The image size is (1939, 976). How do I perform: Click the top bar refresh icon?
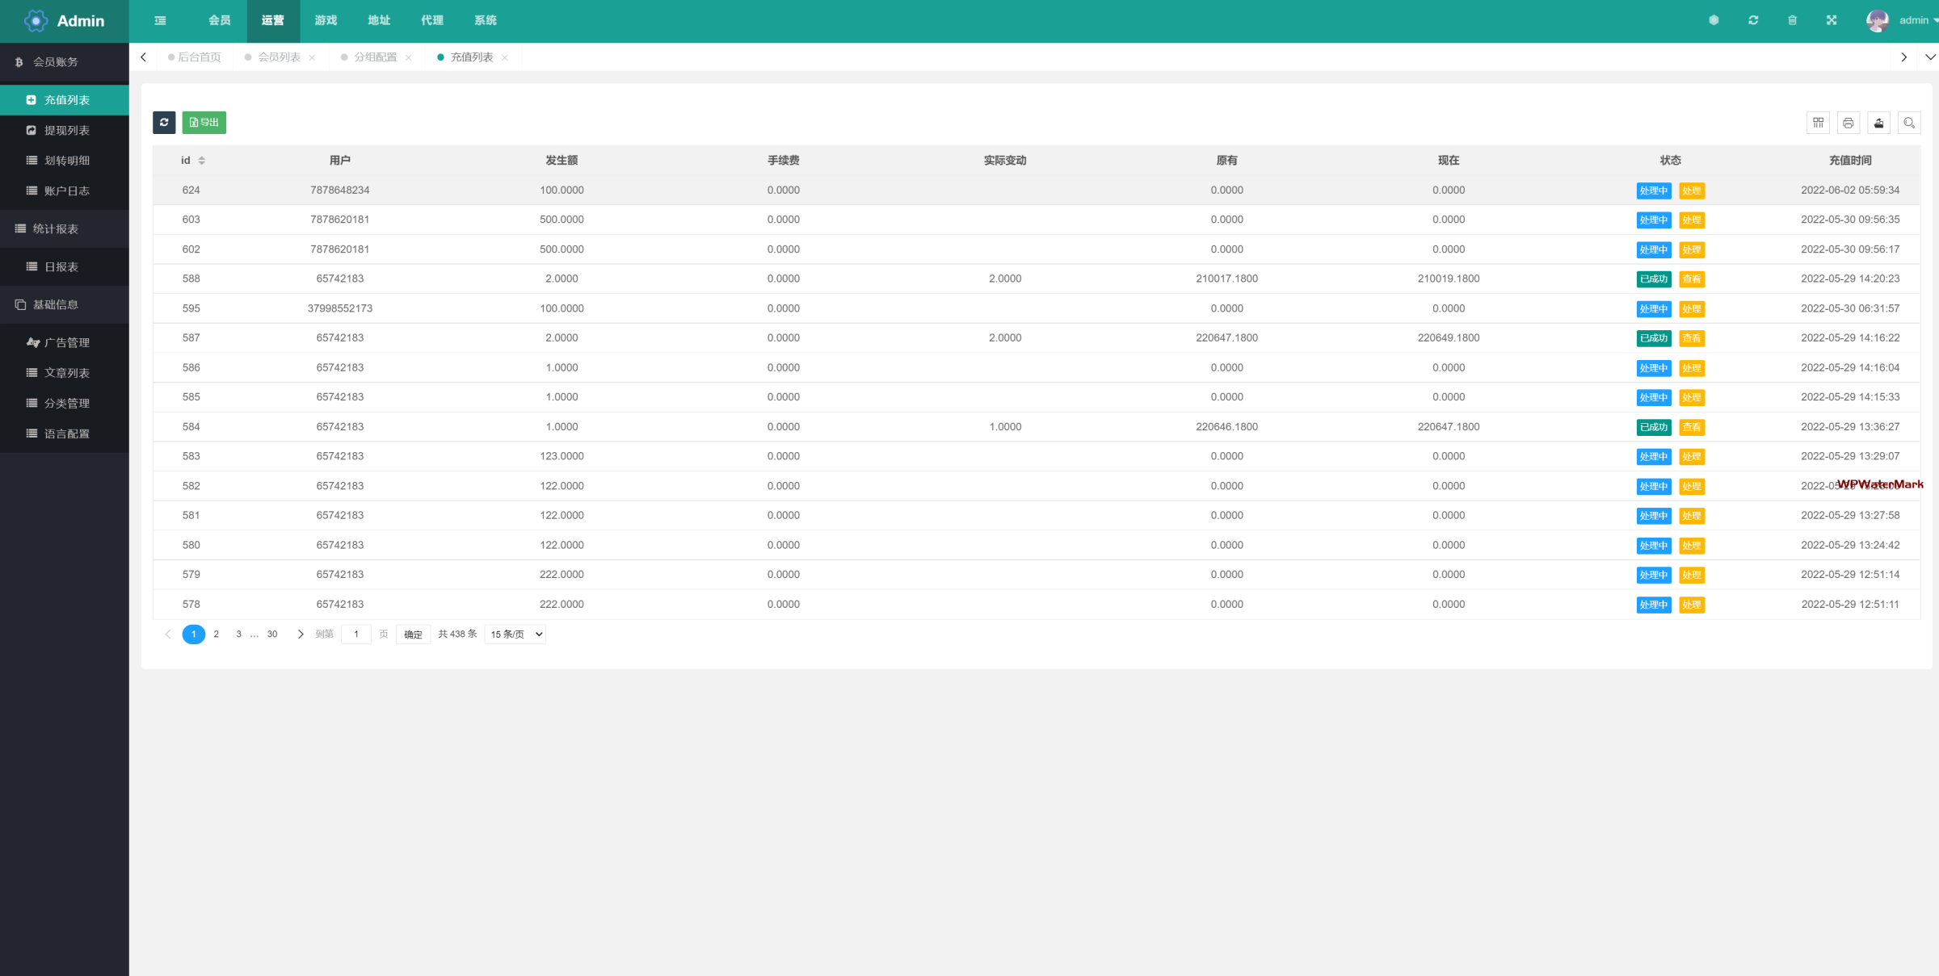click(x=1753, y=21)
